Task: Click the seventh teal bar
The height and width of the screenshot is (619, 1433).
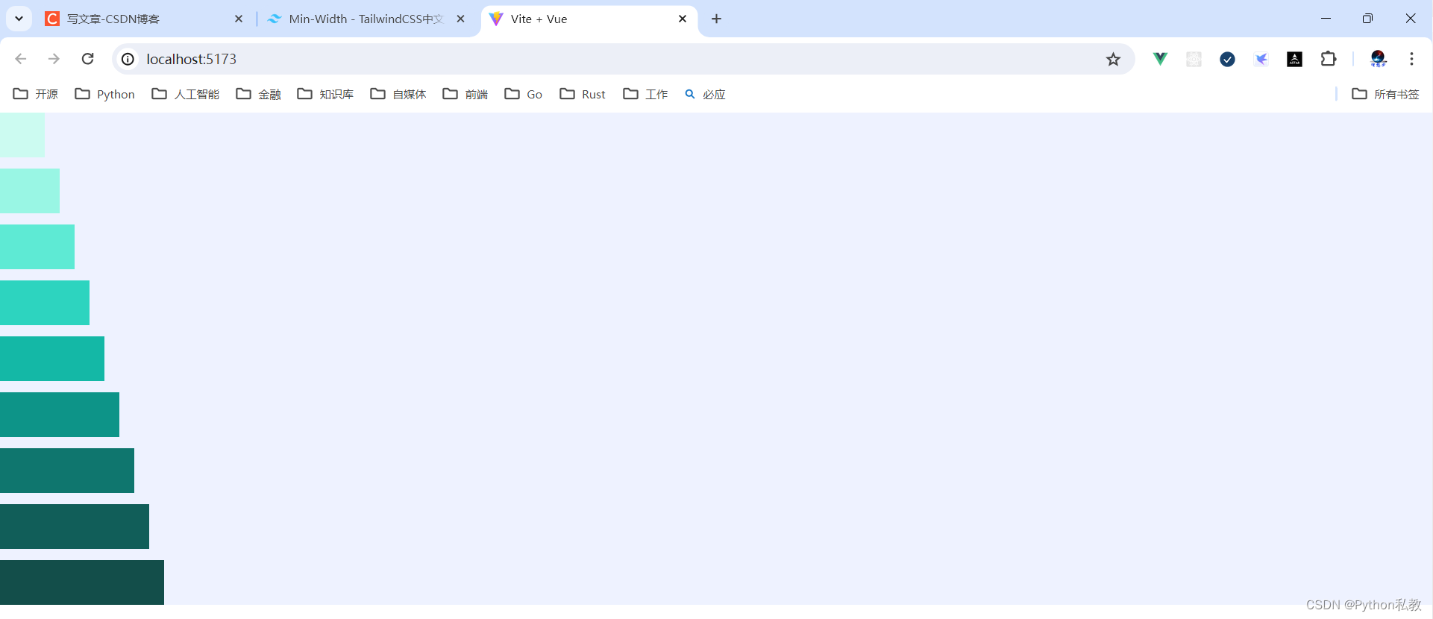Action: [x=67, y=471]
